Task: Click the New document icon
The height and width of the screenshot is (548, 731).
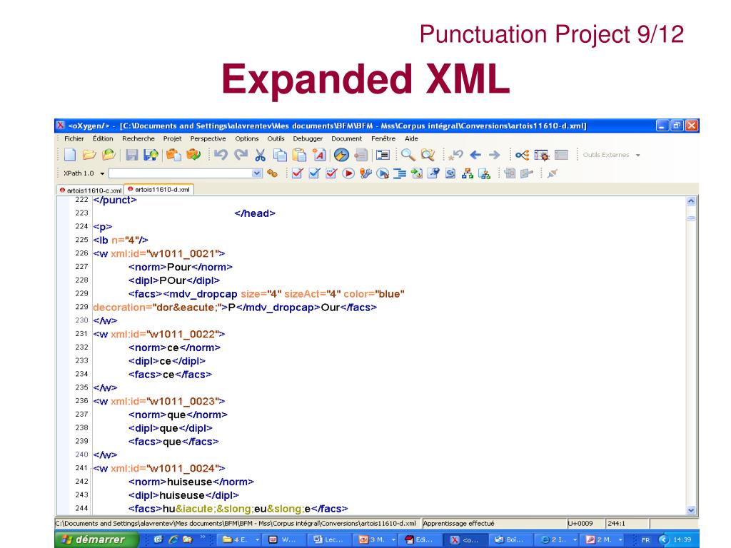Action: tap(69, 154)
